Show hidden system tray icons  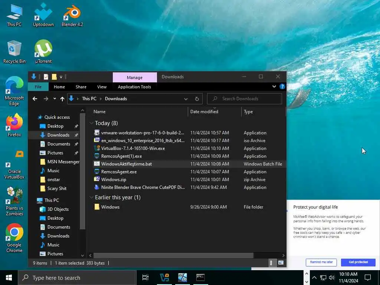click(314, 278)
